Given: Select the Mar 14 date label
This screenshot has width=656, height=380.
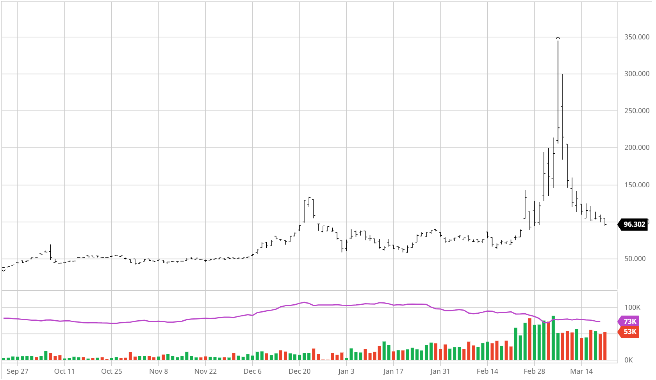Looking at the screenshot, I should 581,371.
